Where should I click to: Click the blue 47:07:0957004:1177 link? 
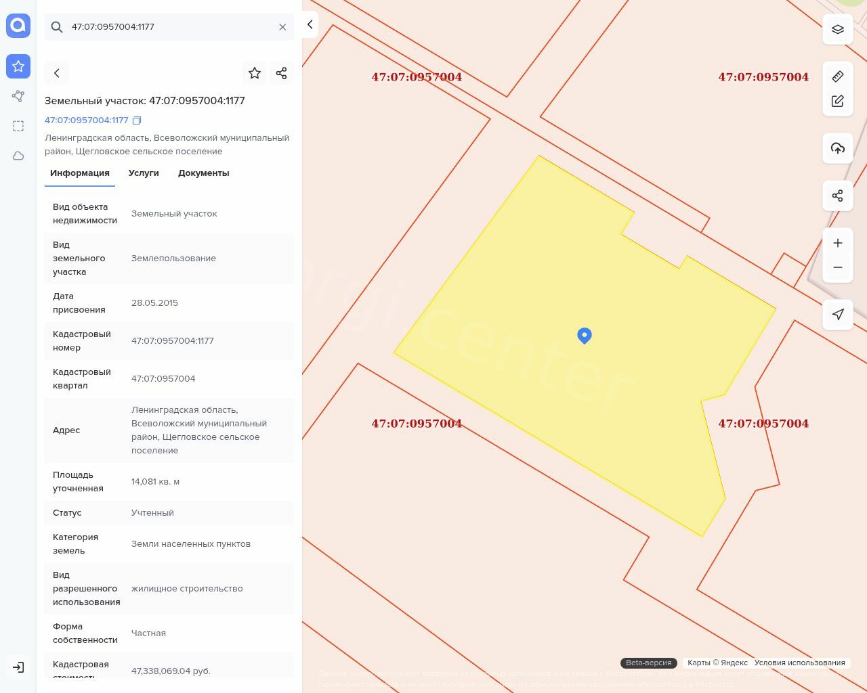point(87,120)
